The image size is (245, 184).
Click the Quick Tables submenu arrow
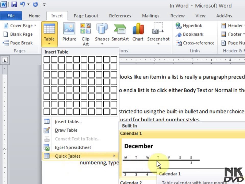[114, 156]
